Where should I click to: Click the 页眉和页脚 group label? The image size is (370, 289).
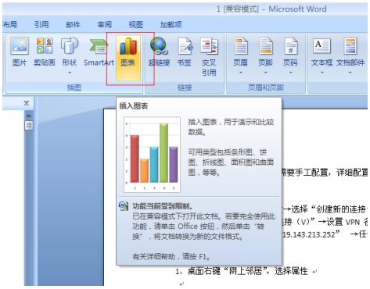coord(266,87)
